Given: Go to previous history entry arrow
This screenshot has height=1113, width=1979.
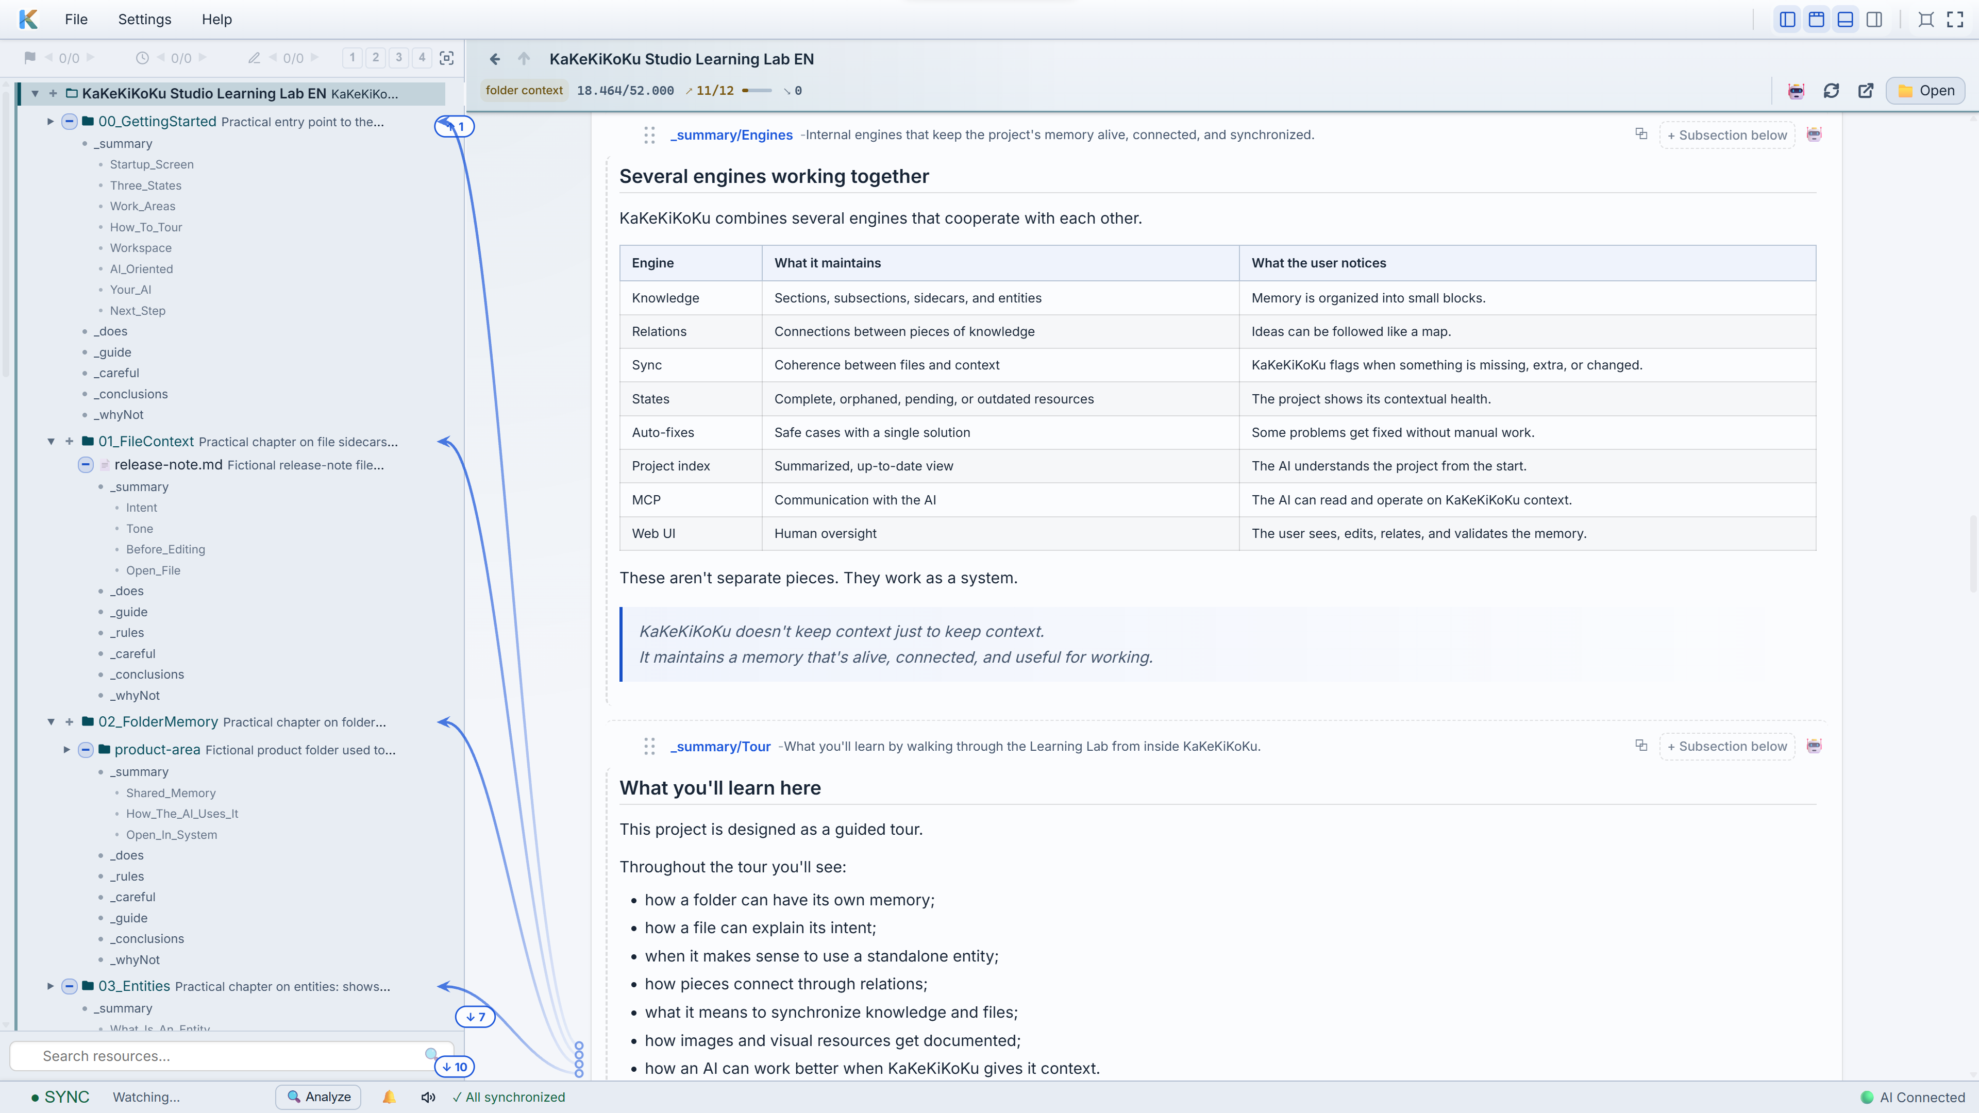Looking at the screenshot, I should [161, 58].
